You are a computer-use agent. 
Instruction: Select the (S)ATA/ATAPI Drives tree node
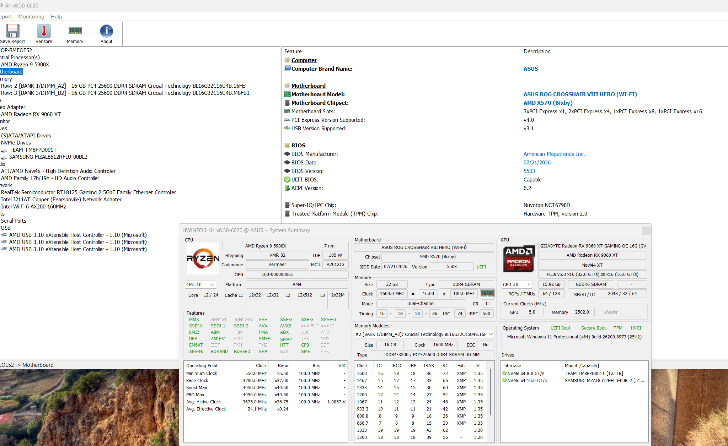pyautogui.click(x=26, y=135)
